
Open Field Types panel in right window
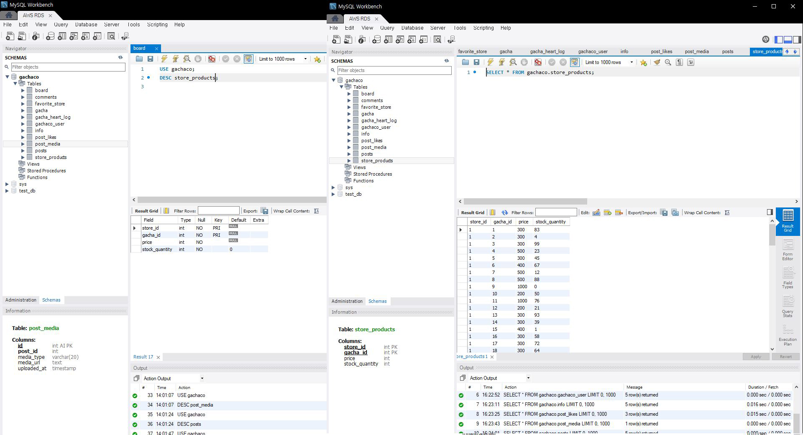(788, 279)
